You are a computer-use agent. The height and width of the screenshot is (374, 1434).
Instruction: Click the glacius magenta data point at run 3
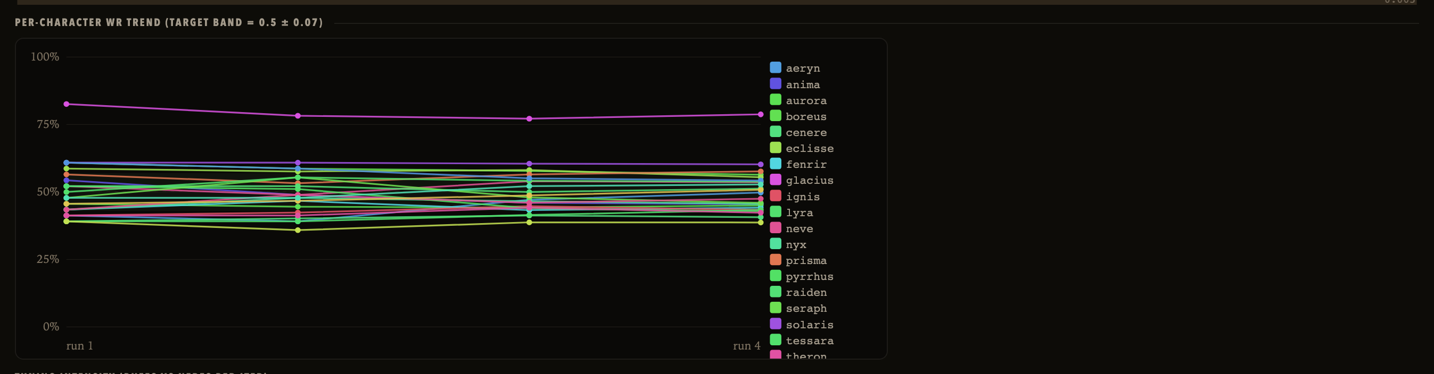(529, 118)
